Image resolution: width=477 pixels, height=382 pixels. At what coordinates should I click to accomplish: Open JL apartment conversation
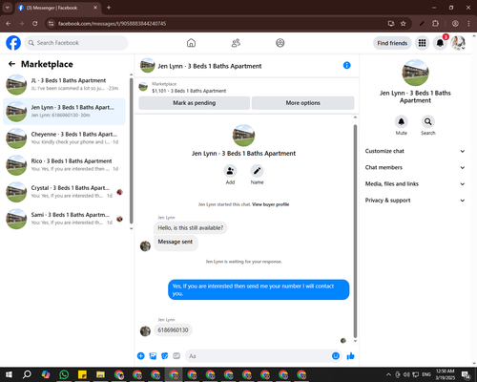64,85
